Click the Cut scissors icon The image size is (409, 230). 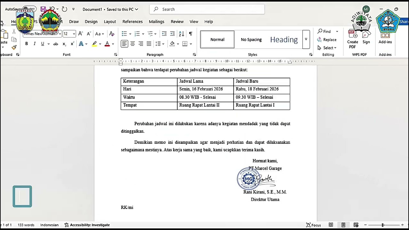14,32
